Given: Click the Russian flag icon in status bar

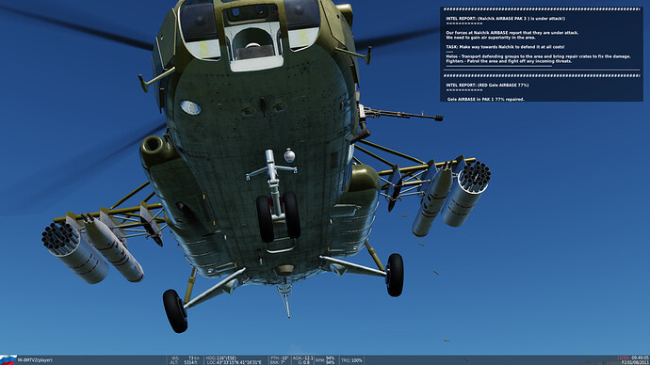Looking at the screenshot, I should [x=8, y=359].
